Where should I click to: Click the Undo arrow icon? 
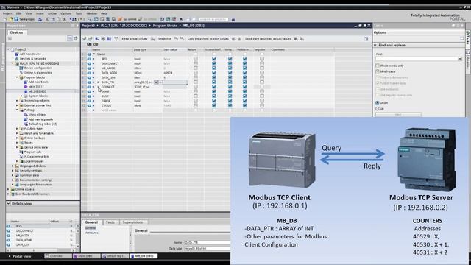point(71,19)
